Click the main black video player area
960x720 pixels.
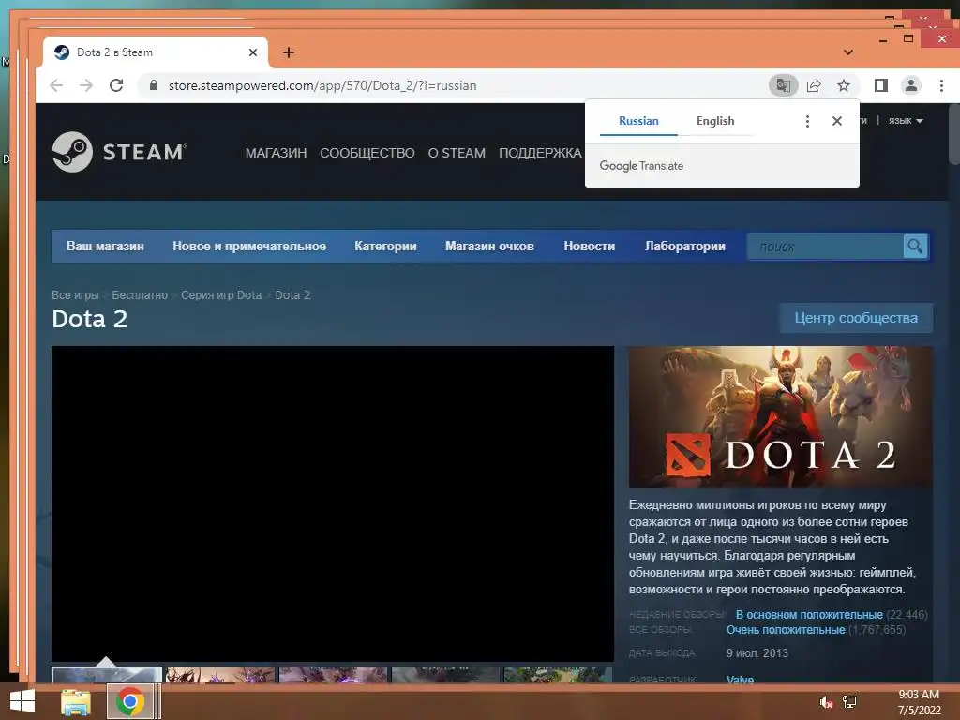(x=333, y=503)
